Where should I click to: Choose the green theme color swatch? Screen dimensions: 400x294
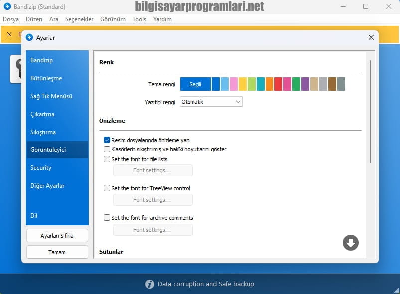[296, 84]
